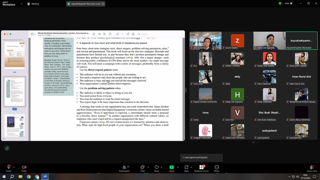The image size is (320, 180).
Task: Click the Zoom app icon in taskbar
Action: pyautogui.click(x=45, y=176)
